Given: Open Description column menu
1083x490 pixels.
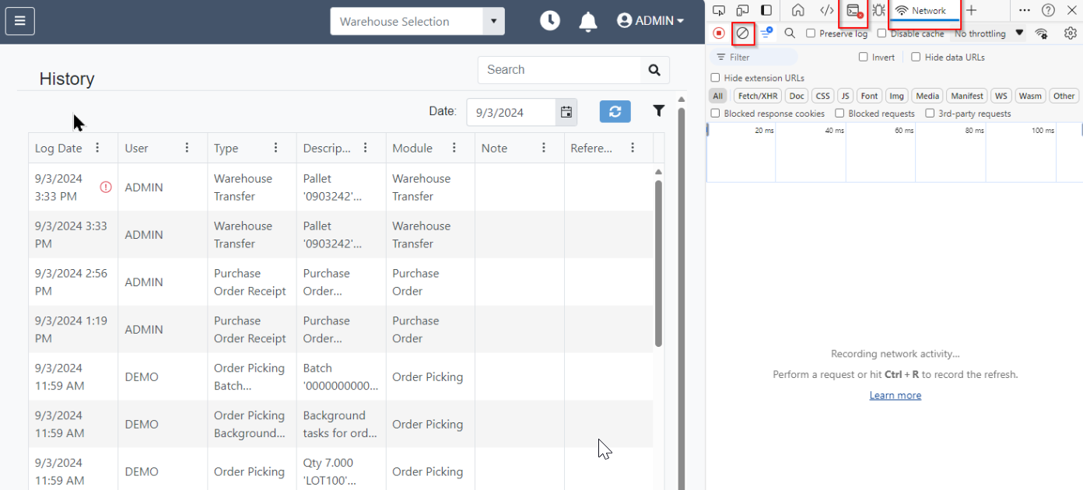Looking at the screenshot, I should coord(365,148).
